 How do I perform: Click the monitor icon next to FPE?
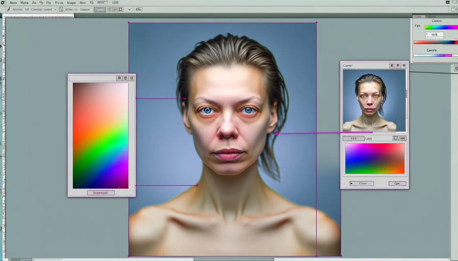coord(396,138)
